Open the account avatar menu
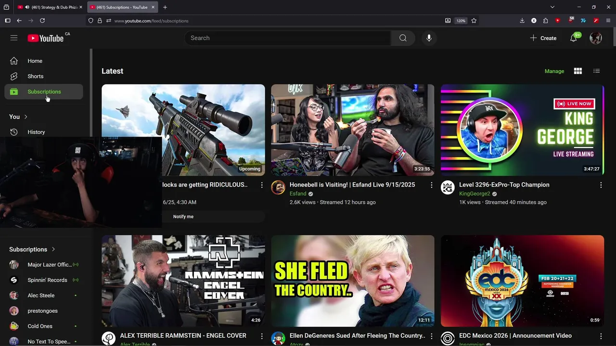616x346 pixels. pyautogui.click(x=596, y=38)
